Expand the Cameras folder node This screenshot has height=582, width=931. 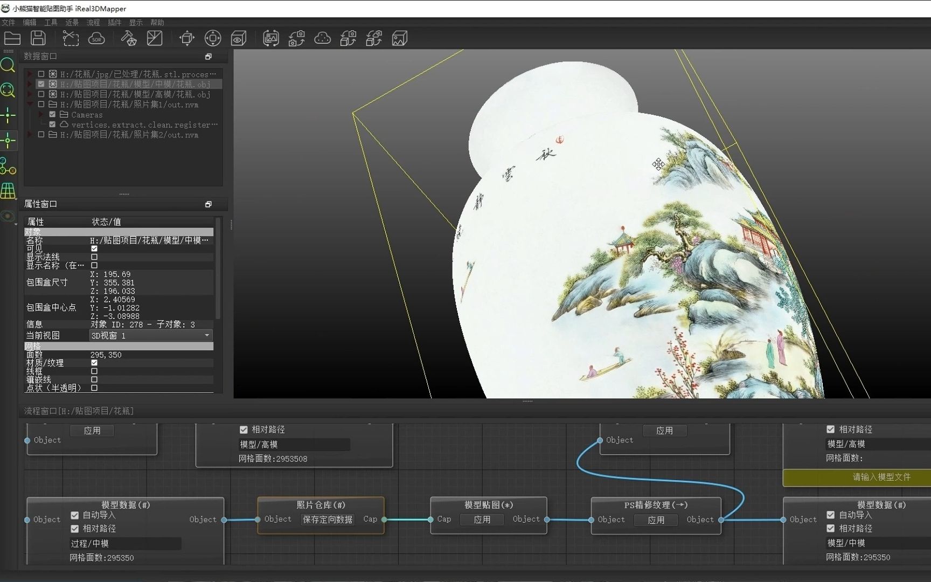pyautogui.click(x=41, y=114)
